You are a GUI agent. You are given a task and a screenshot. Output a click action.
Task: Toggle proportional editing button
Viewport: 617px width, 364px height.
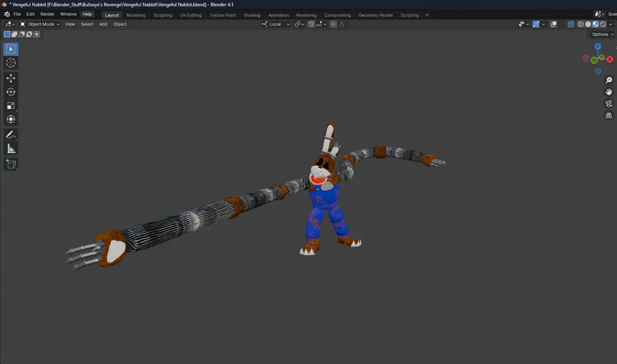[333, 24]
